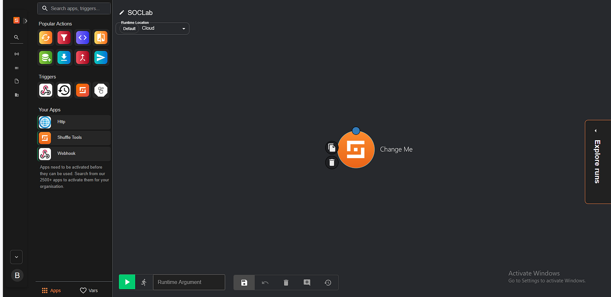Select the green database-plus action
611x297 pixels.
coord(46,58)
